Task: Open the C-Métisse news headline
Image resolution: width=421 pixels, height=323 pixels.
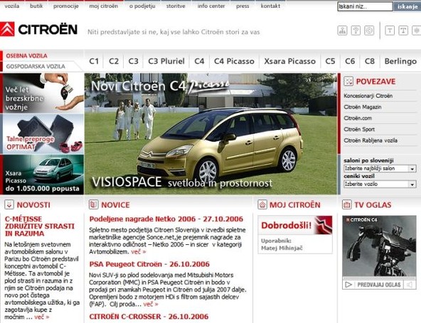Action: [x=40, y=226]
